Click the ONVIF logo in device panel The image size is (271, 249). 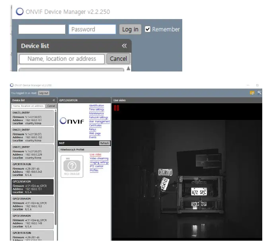[72, 121]
